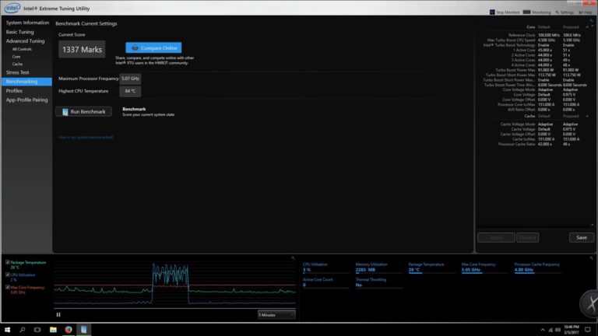
Task: Pause the monitoring graph
Action: pyautogui.click(x=58, y=314)
